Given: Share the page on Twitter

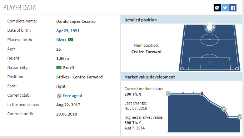Looking at the screenshot, I should click(225, 8).
